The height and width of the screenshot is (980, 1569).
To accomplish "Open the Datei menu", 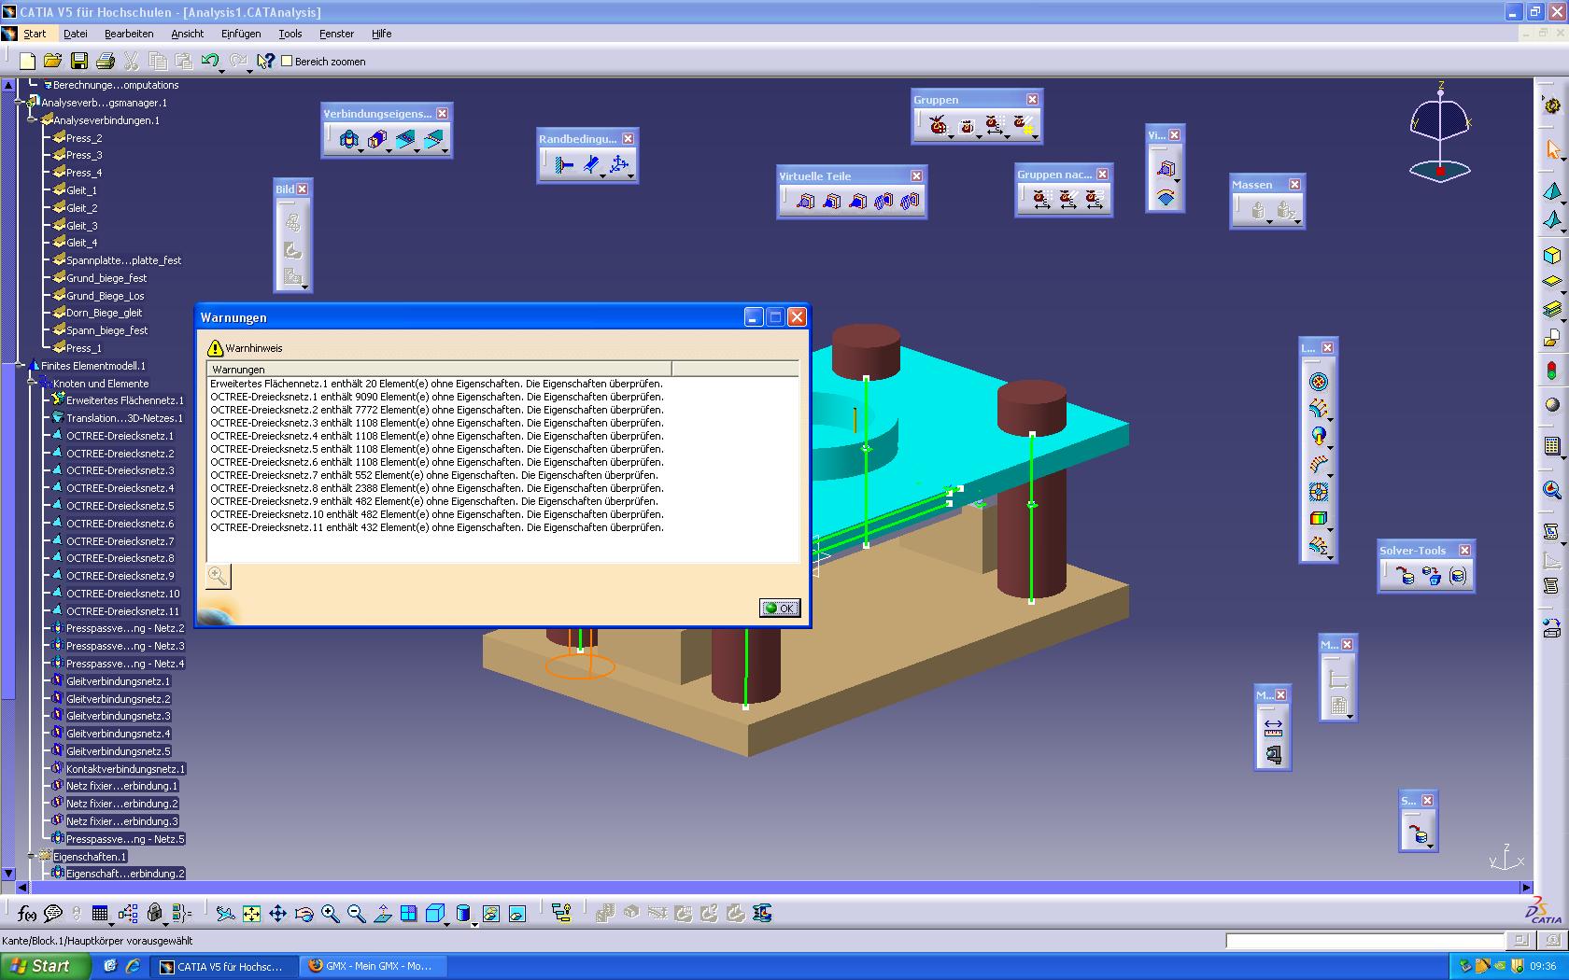I will [76, 34].
